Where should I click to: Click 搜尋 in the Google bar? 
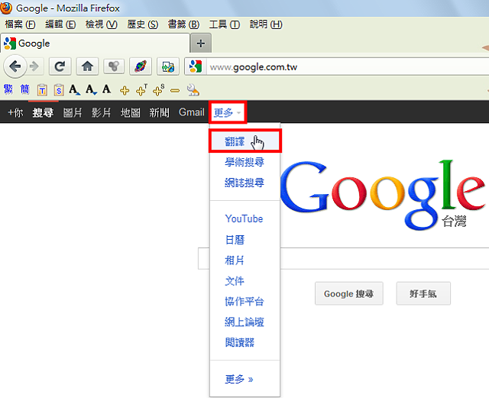(43, 112)
